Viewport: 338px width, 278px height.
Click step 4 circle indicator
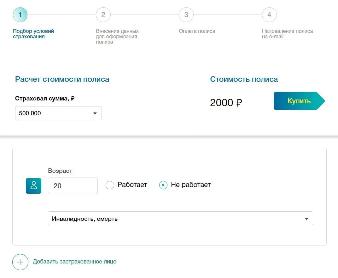(x=269, y=15)
